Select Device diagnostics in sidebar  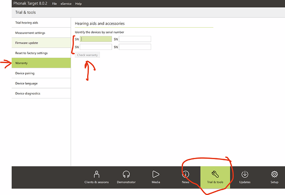(x=41, y=94)
